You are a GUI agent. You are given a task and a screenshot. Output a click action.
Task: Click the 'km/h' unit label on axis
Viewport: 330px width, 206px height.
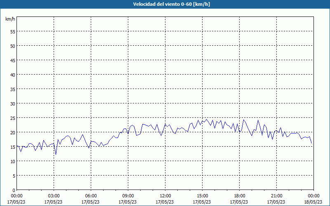10,19
